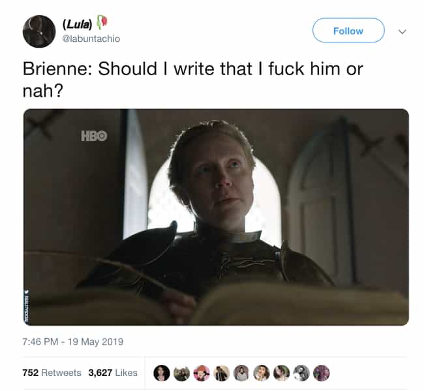Viewport: 424px width, 391px height.
Task: Click the Follow button
Action: [x=348, y=30]
